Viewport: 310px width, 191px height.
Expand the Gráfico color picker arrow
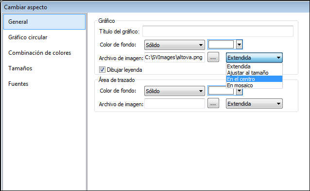click(239, 45)
